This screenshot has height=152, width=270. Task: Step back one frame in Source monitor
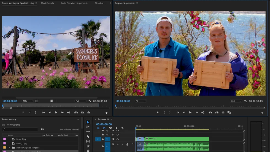(x=50, y=113)
